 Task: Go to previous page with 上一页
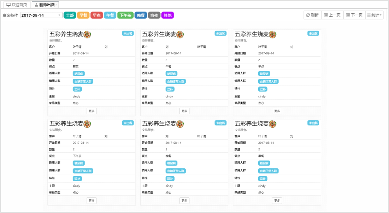click(x=331, y=15)
